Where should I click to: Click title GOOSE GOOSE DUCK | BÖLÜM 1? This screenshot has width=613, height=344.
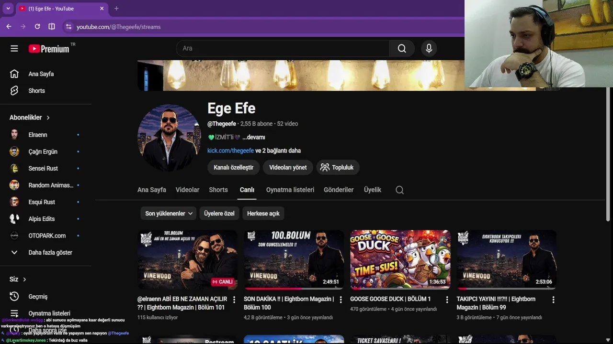[x=390, y=299]
